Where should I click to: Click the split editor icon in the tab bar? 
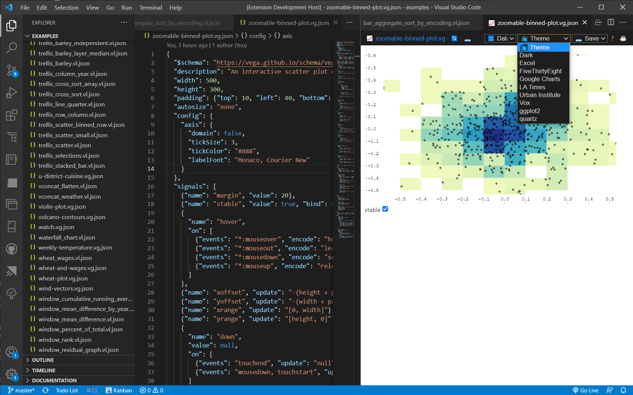[x=611, y=22]
